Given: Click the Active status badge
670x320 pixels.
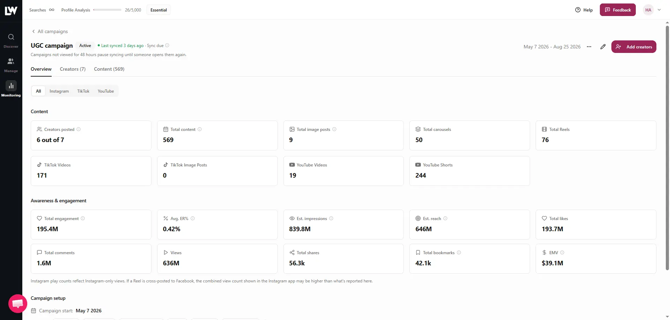Looking at the screenshot, I should click(85, 46).
